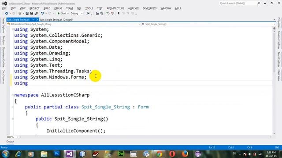The height and width of the screenshot is (158, 282).
Task: Open the DEVEXPRESS menu
Action: pos(150,8)
